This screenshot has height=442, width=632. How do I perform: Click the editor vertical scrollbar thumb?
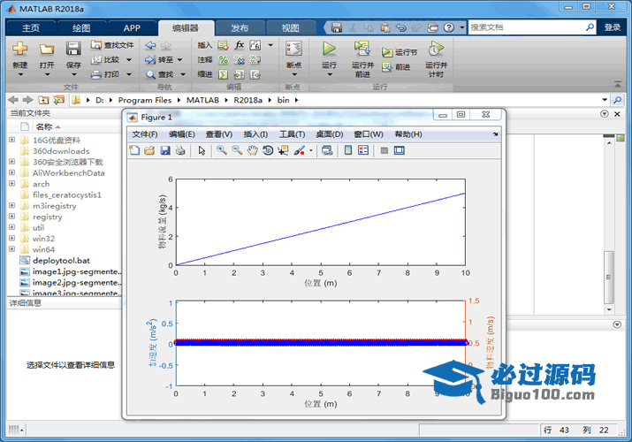609,278
